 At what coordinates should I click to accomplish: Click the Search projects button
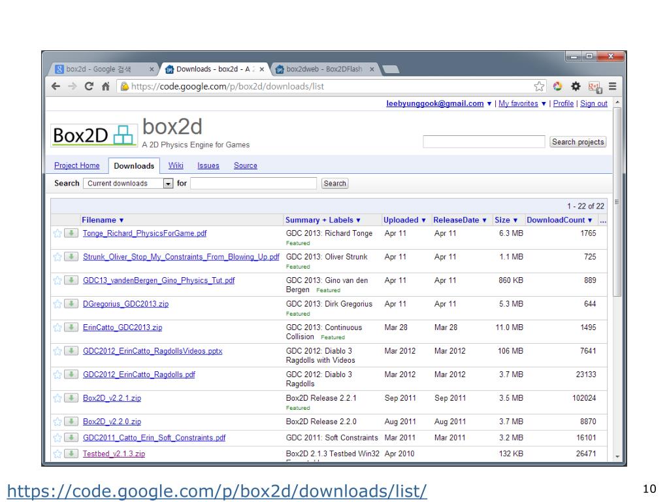578,142
